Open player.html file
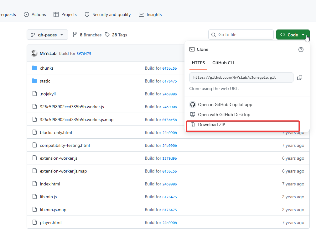 51,223
